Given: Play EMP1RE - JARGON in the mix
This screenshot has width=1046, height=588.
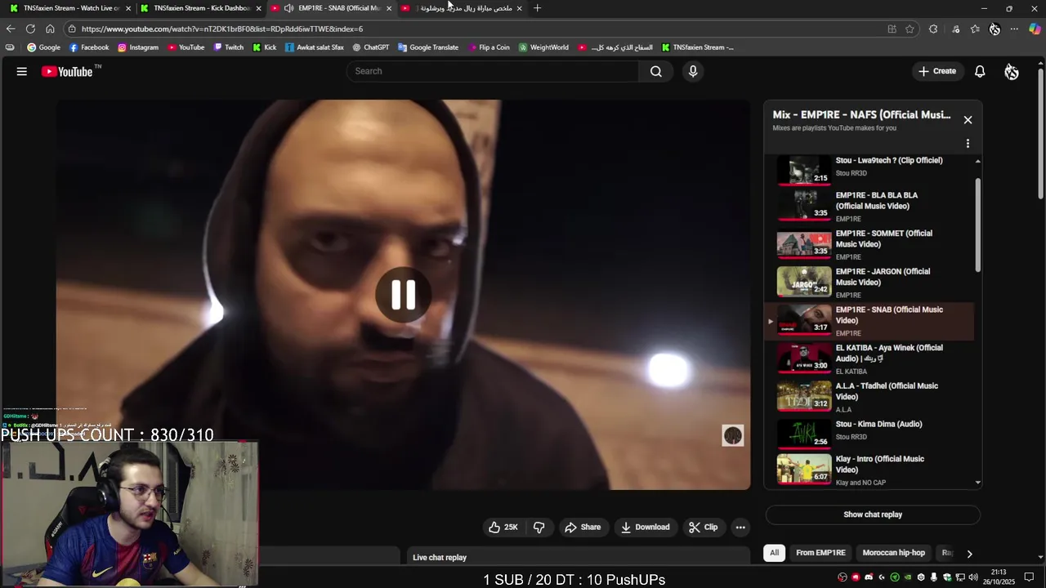Looking at the screenshot, I should [x=870, y=283].
